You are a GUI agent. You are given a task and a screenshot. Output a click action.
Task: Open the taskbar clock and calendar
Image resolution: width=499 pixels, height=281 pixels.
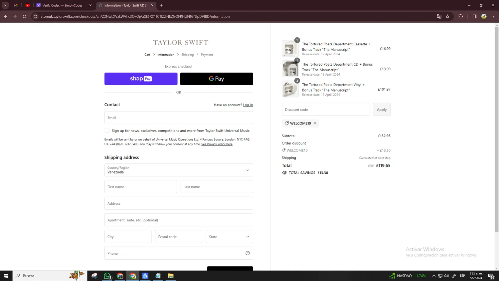coord(476,276)
